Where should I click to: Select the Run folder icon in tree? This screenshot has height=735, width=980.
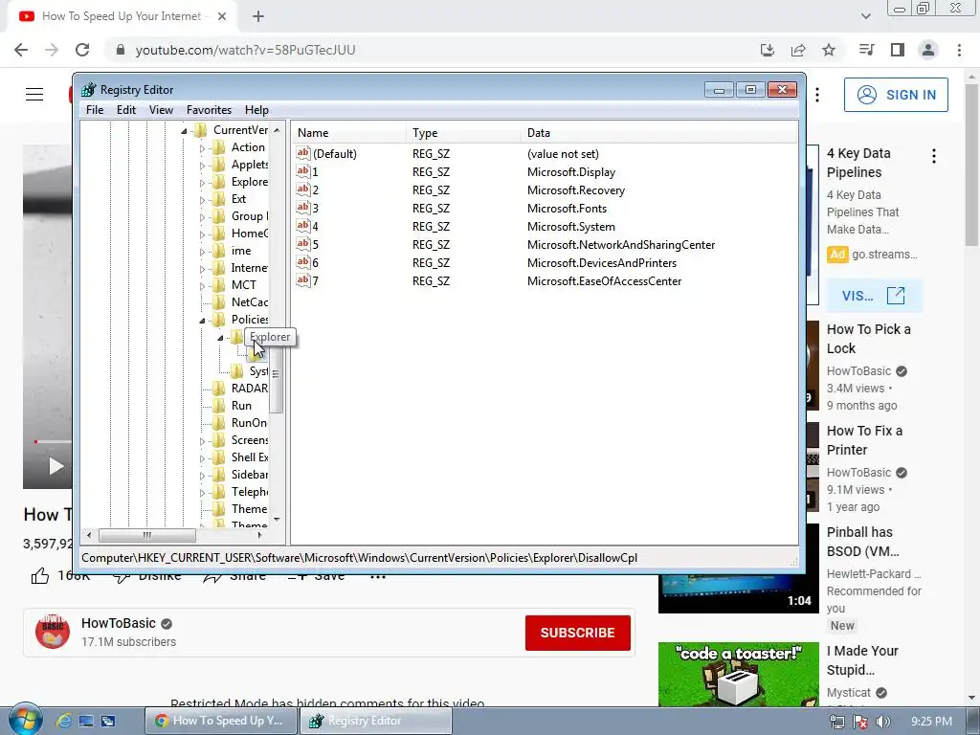(219, 406)
